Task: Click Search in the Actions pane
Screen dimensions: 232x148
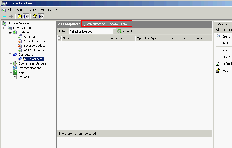Action: point(227,36)
